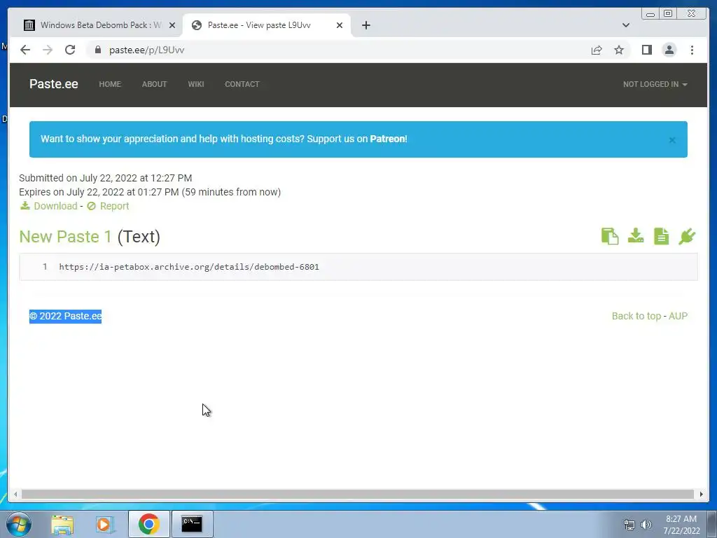The height and width of the screenshot is (538, 717).
Task: Go back with browser back arrow
Action: [x=25, y=50]
